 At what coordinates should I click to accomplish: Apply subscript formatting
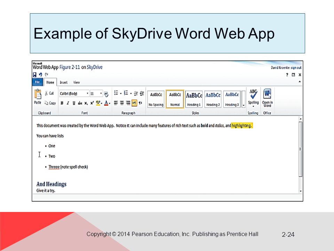click(x=86, y=103)
